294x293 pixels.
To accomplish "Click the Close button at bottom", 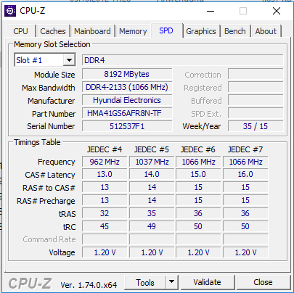I will pos(263,282).
